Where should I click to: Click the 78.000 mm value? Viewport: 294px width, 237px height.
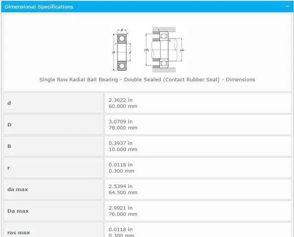(123, 128)
